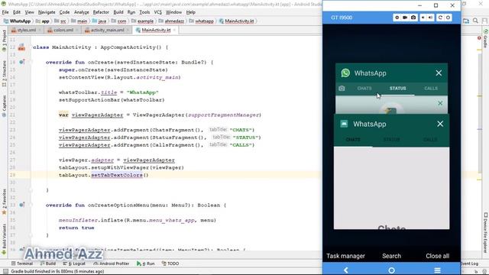Close the top WhatsApp recent-app card
489x275 pixels.
click(439, 73)
